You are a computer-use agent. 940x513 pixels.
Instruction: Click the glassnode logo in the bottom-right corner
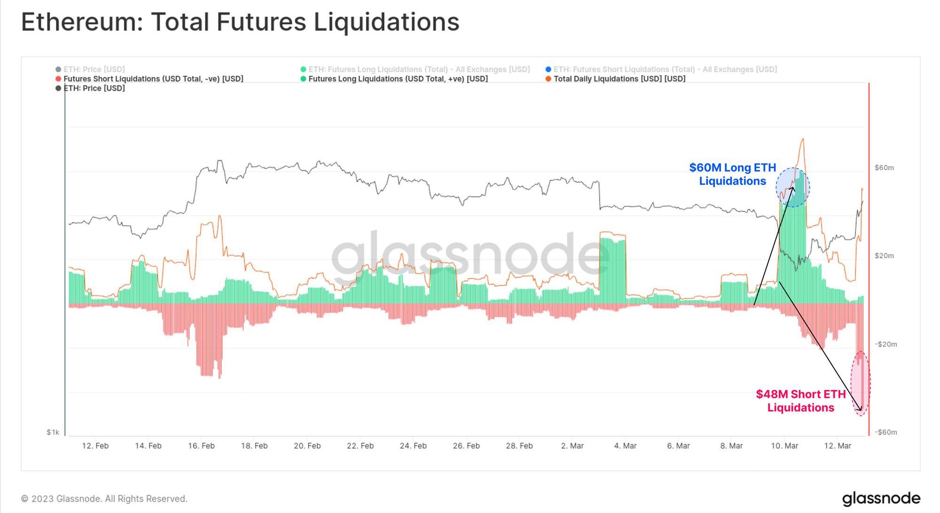(x=881, y=498)
